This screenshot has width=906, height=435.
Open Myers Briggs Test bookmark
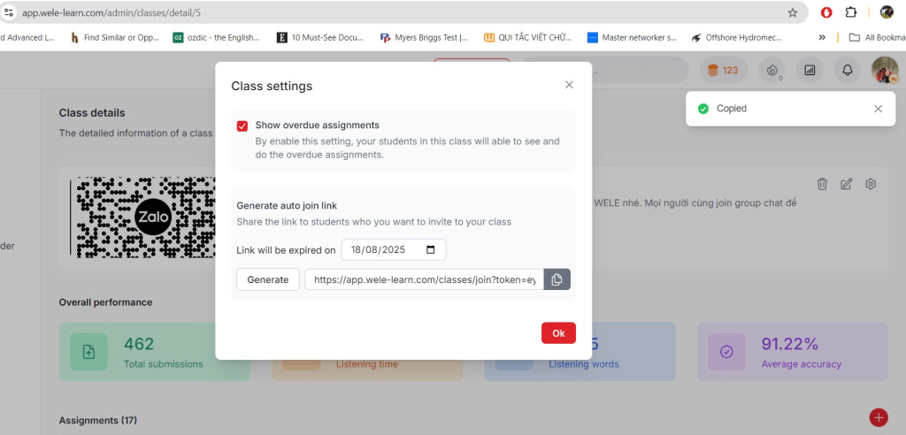[x=424, y=37]
